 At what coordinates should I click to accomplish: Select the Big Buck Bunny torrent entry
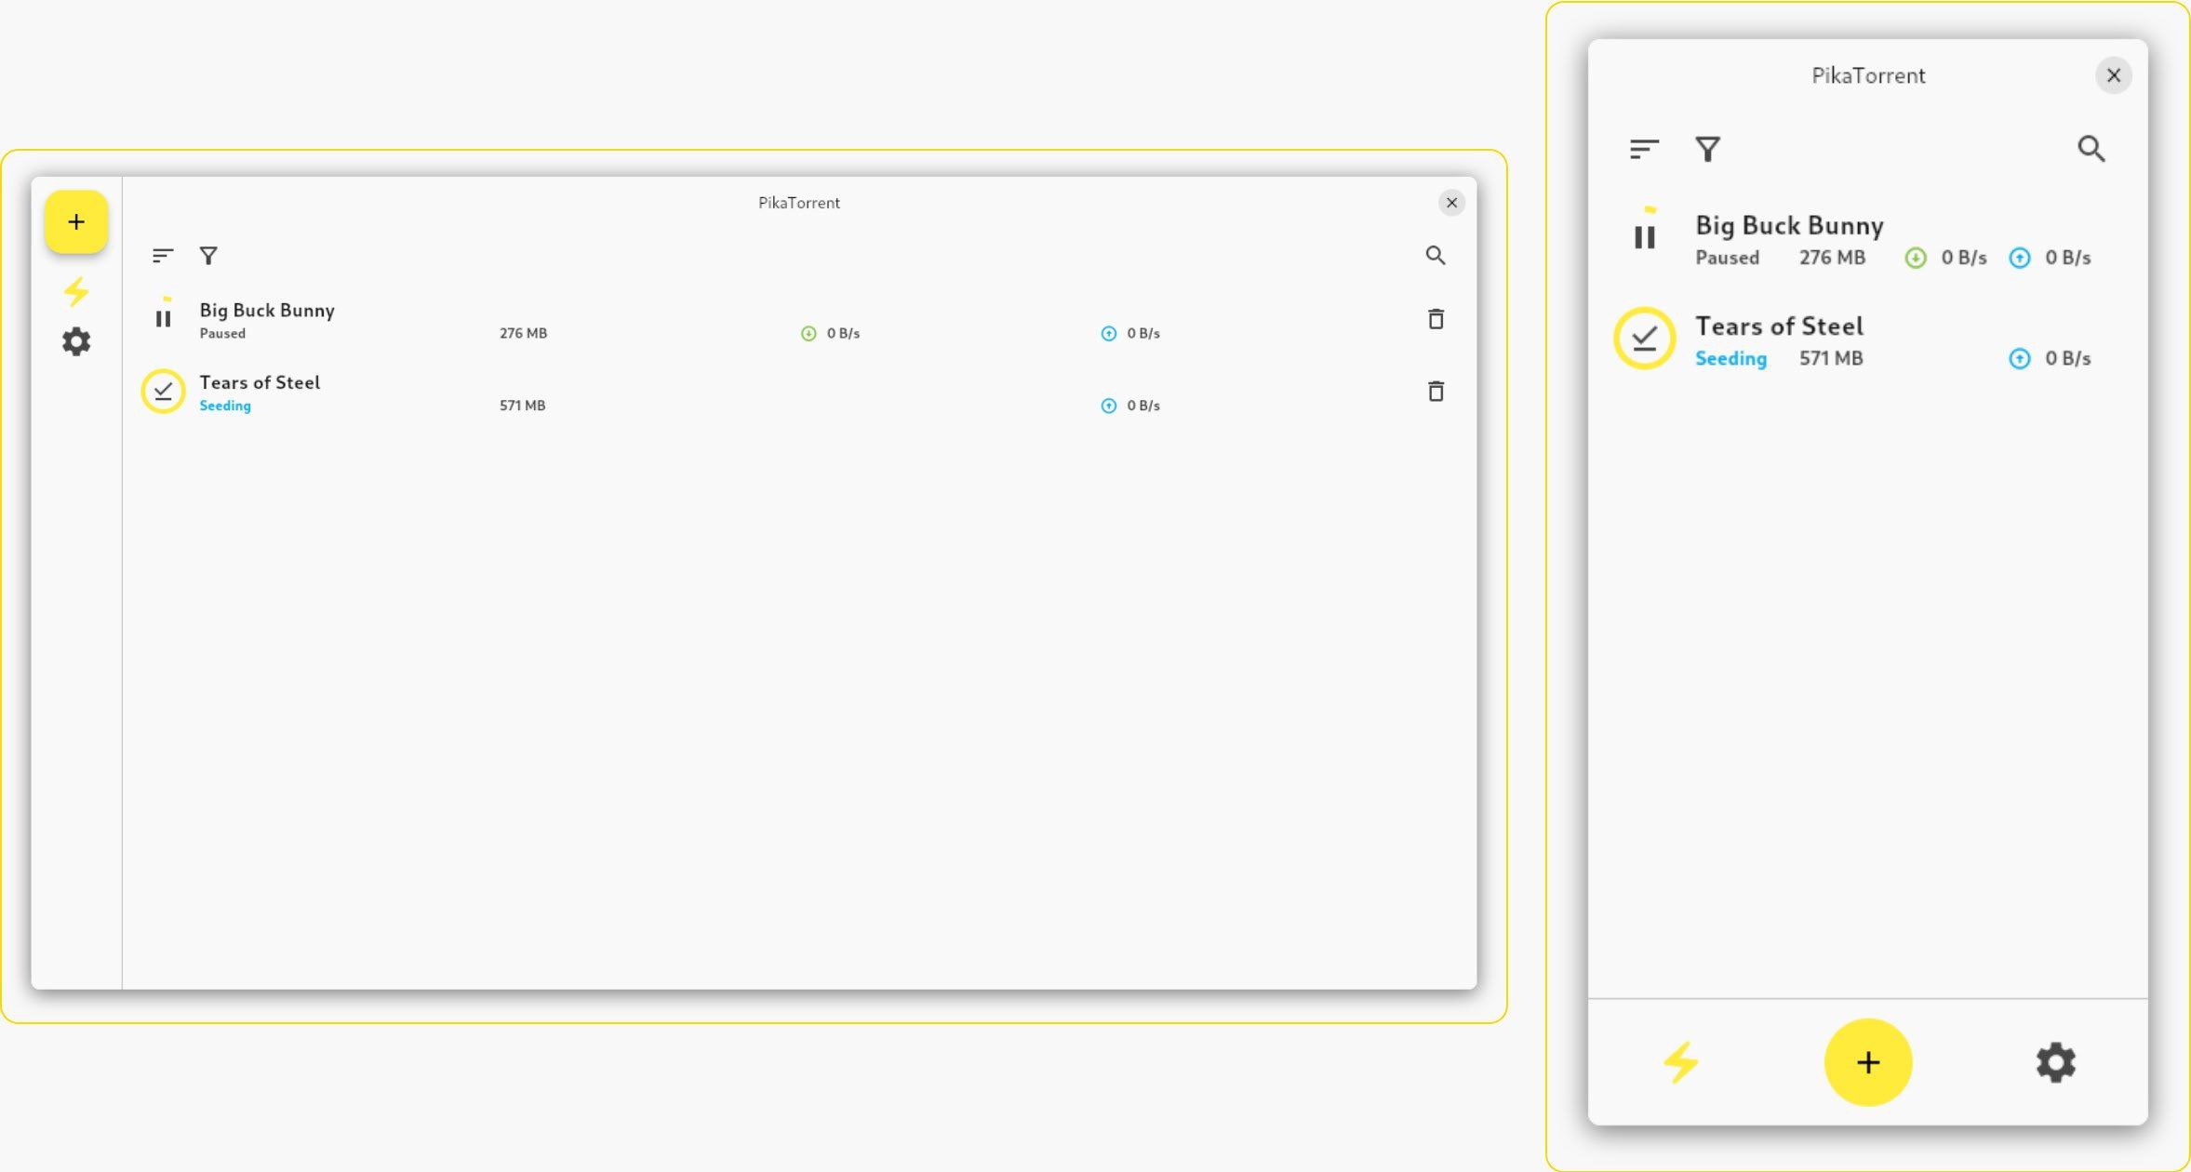(266, 311)
